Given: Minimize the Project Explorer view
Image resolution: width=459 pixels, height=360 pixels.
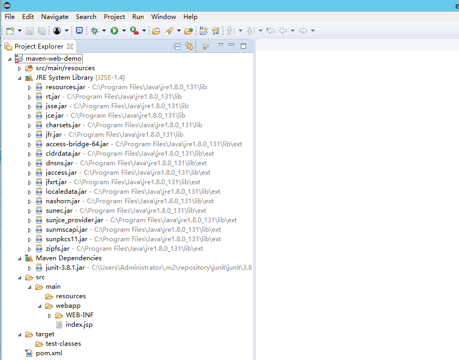Looking at the screenshot, I should (231, 45).
